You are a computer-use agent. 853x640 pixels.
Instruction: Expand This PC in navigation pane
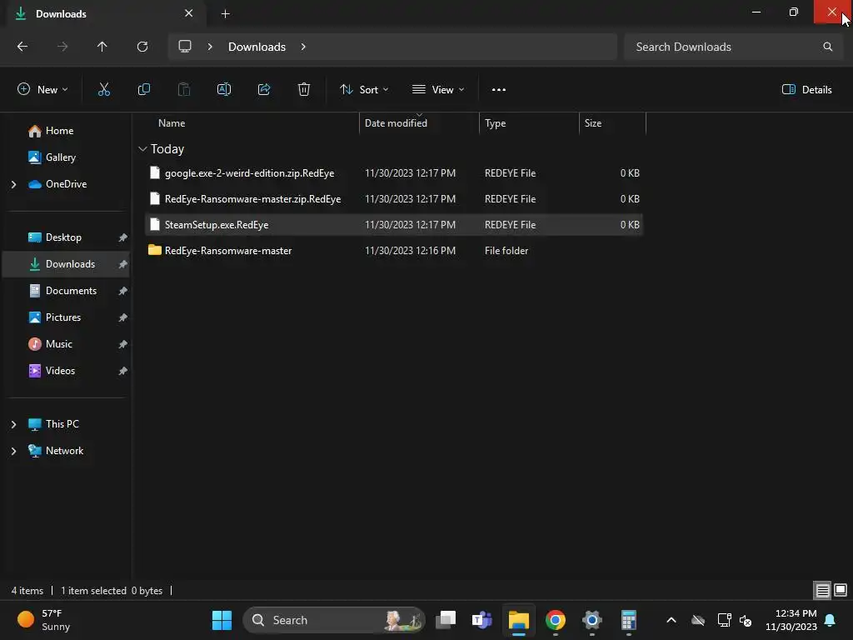(13, 424)
